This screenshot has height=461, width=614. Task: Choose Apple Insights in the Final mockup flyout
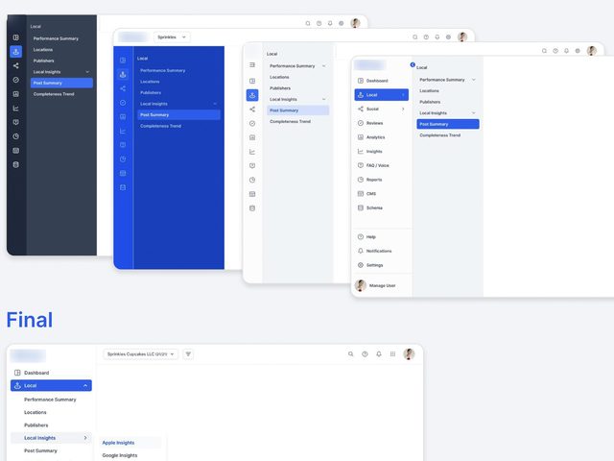(118, 443)
